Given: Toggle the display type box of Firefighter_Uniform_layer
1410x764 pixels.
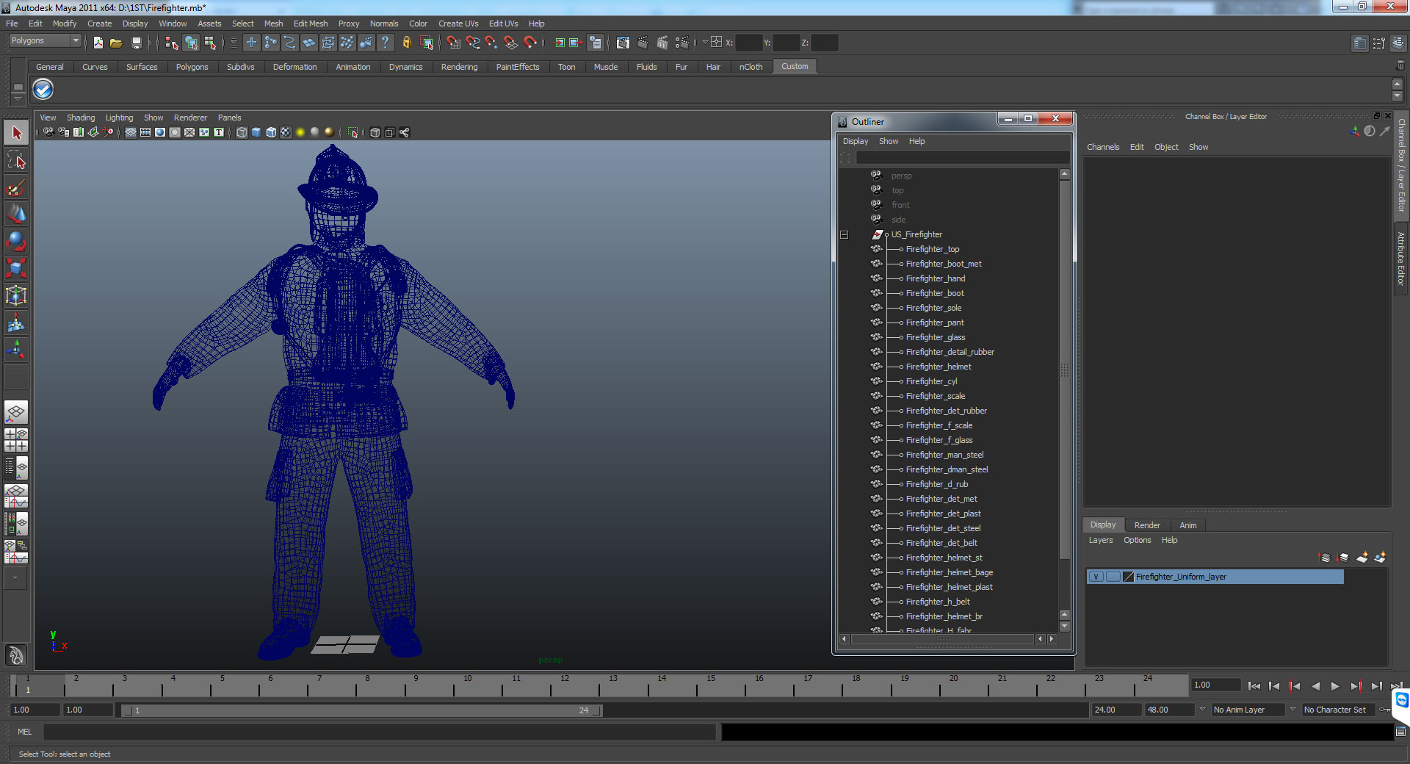Looking at the screenshot, I should click(1113, 577).
